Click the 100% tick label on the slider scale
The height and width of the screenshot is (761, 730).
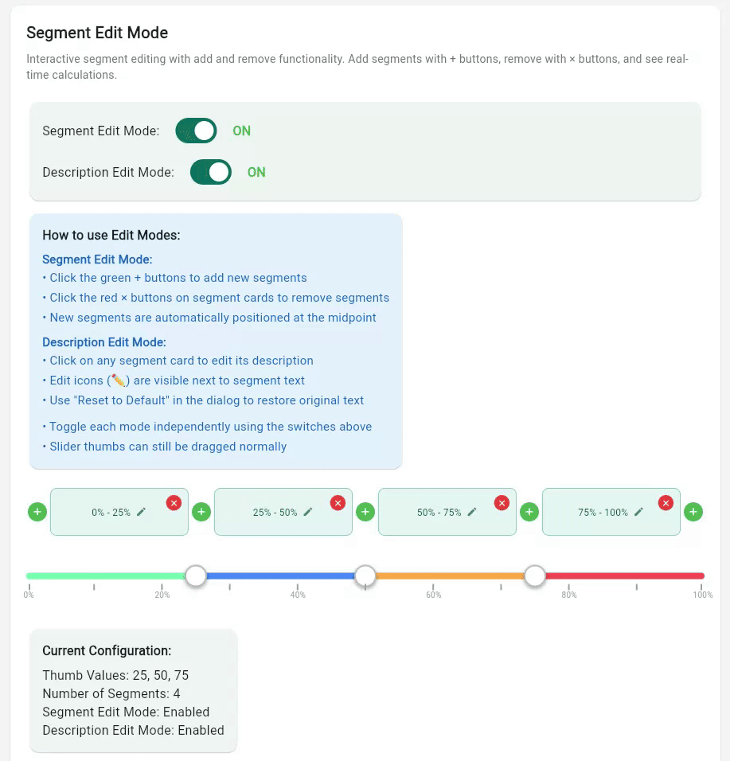[x=703, y=594]
